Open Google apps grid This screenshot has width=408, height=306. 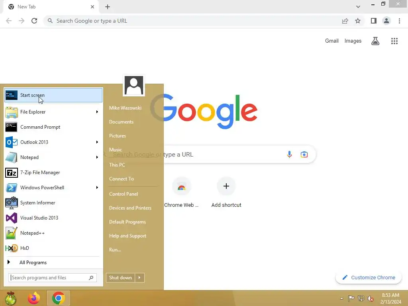pyautogui.click(x=394, y=41)
